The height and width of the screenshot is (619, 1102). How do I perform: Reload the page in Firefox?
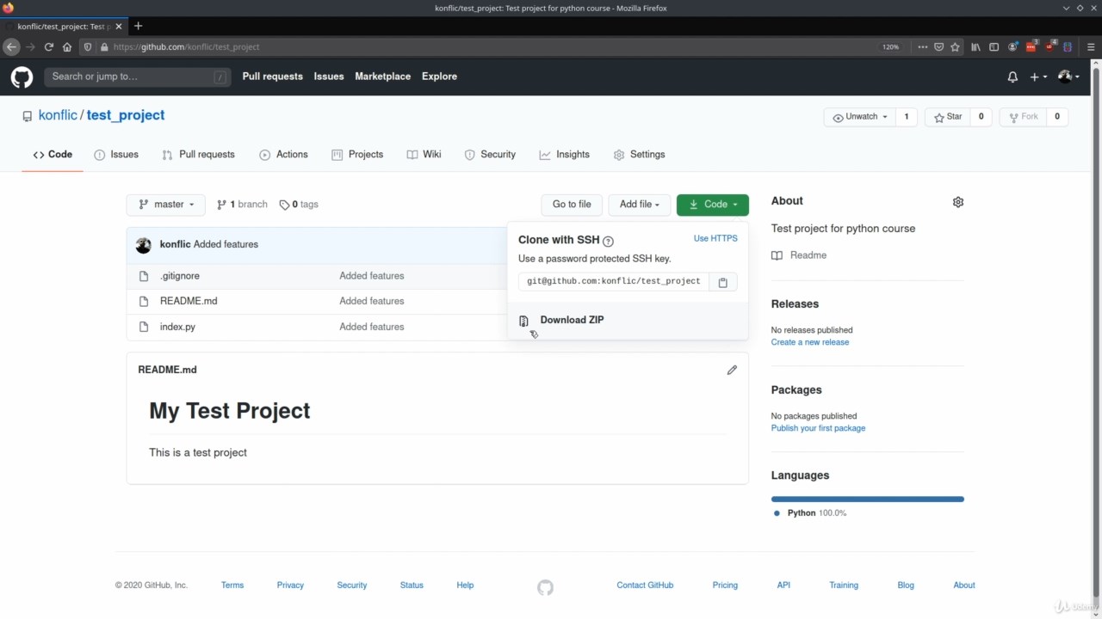click(49, 47)
